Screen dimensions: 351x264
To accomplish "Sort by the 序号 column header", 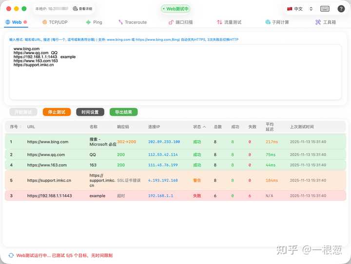I will [14, 127].
